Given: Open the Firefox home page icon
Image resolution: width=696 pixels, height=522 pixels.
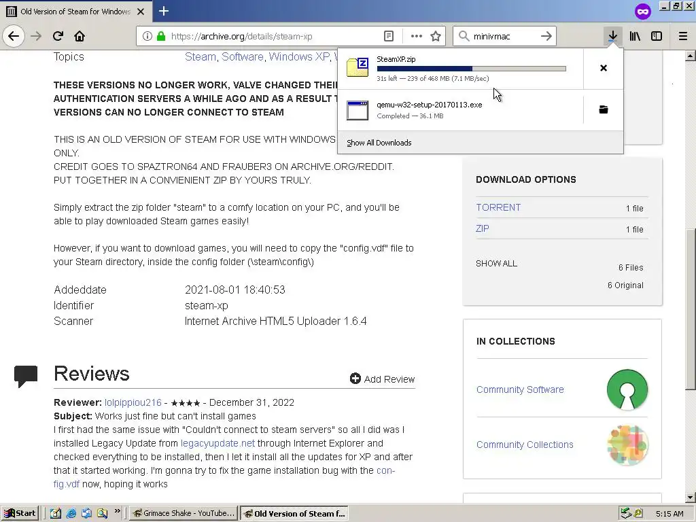Looking at the screenshot, I should (80, 36).
